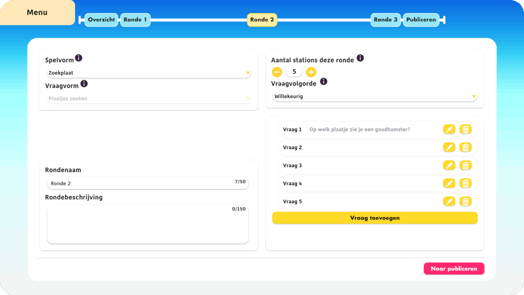Click into the Rondebeschrijving text area
524x295 pixels.
click(x=147, y=225)
